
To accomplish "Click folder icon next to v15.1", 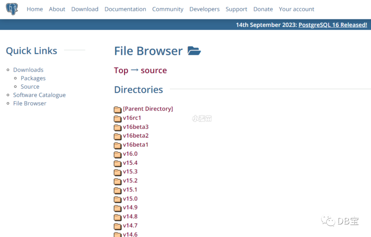I will pyautogui.click(x=117, y=190).
